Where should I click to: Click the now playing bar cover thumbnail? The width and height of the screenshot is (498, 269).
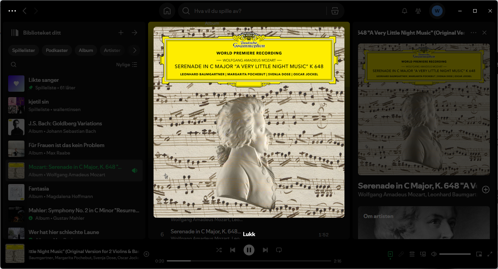click(15, 253)
